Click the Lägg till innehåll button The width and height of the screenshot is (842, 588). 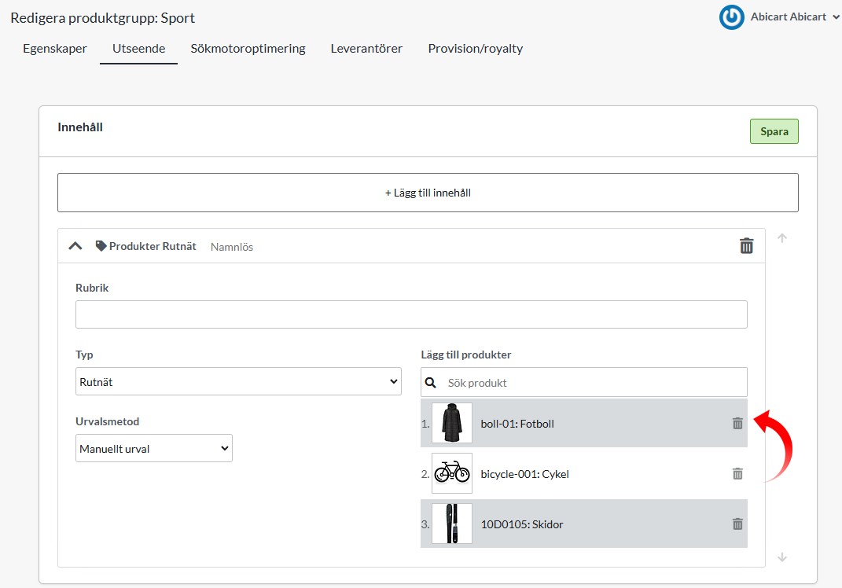click(x=428, y=193)
